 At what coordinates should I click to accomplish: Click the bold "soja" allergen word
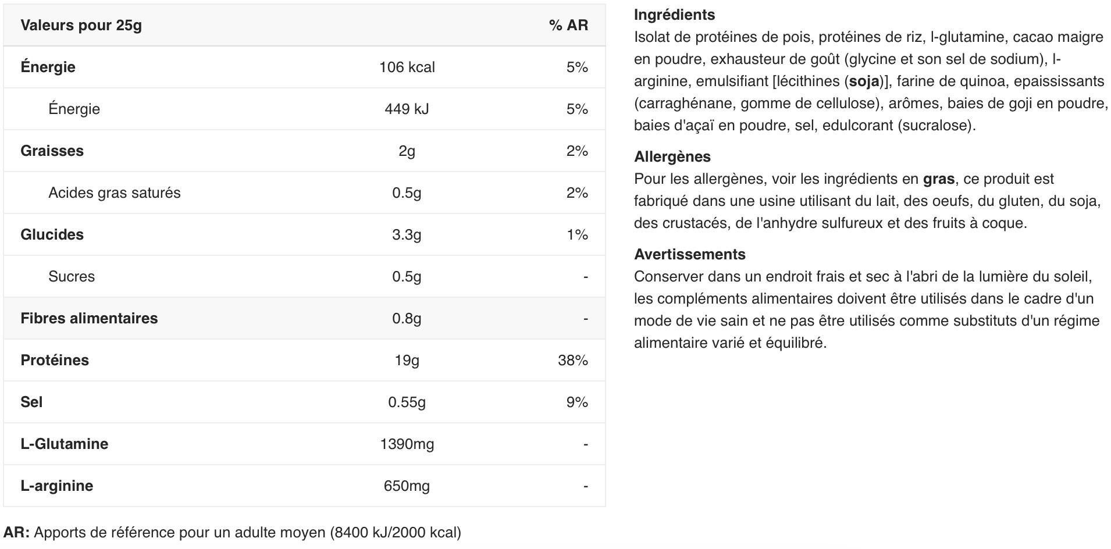pos(864,81)
